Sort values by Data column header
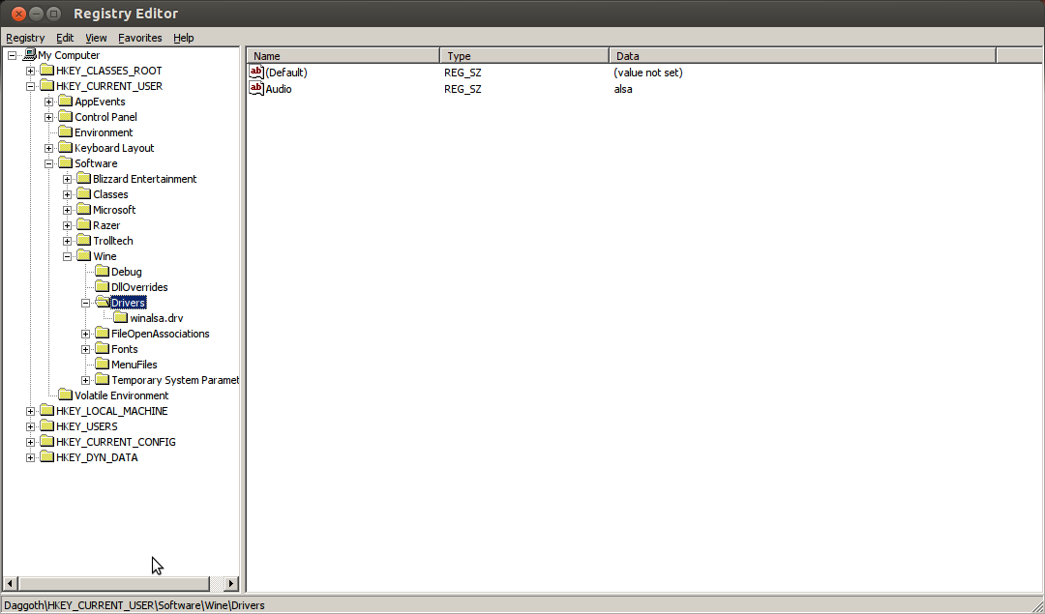Screen dimensions: 1045x614 [802, 56]
